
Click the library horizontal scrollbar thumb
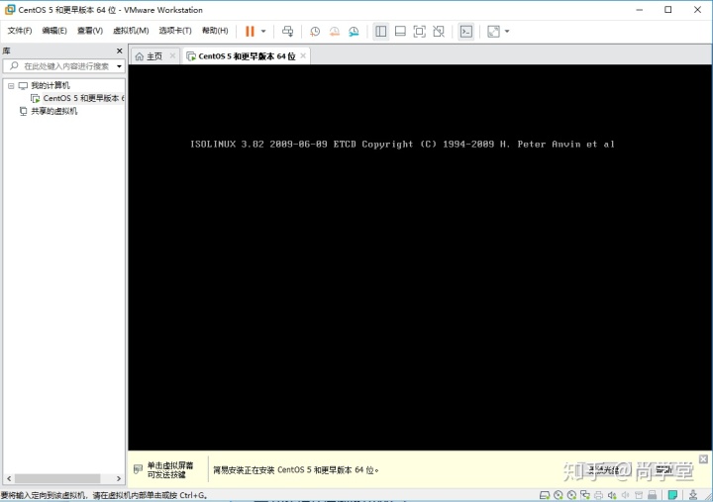tap(57, 478)
